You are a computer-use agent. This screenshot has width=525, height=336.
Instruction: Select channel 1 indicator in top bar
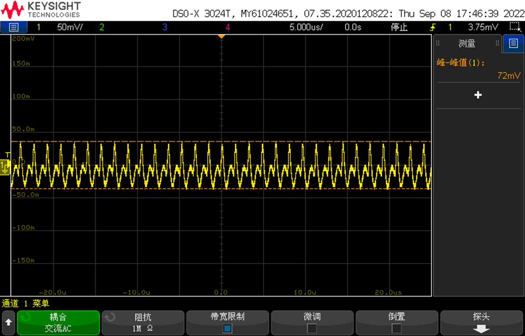coord(38,27)
